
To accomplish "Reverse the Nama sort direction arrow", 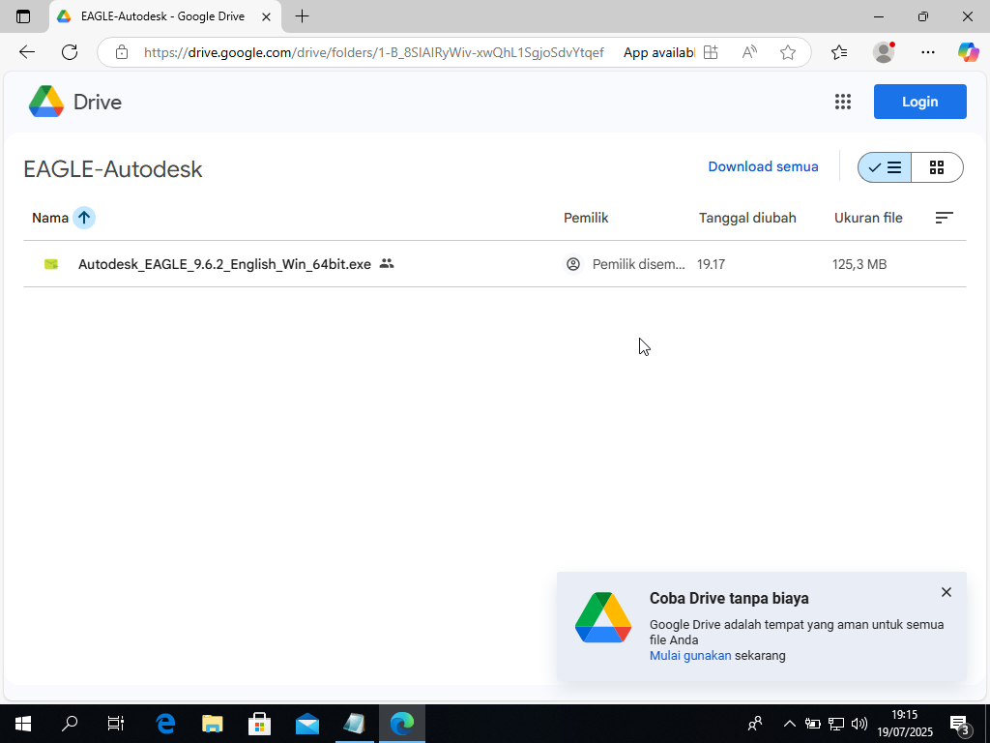I will pos(84,218).
